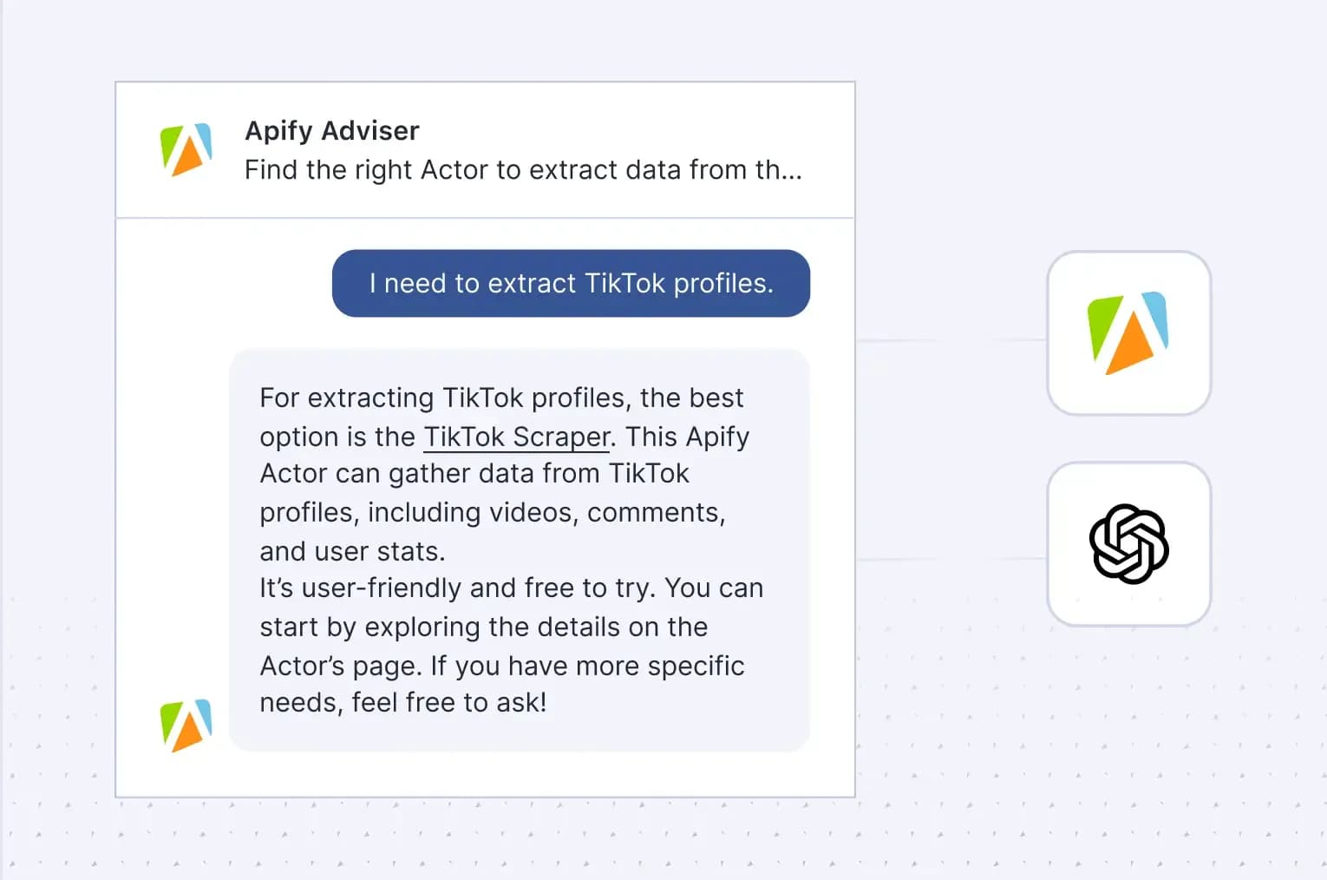Click the words 'option is the' before the link
Screen dimensions: 1327x880
click(337, 437)
